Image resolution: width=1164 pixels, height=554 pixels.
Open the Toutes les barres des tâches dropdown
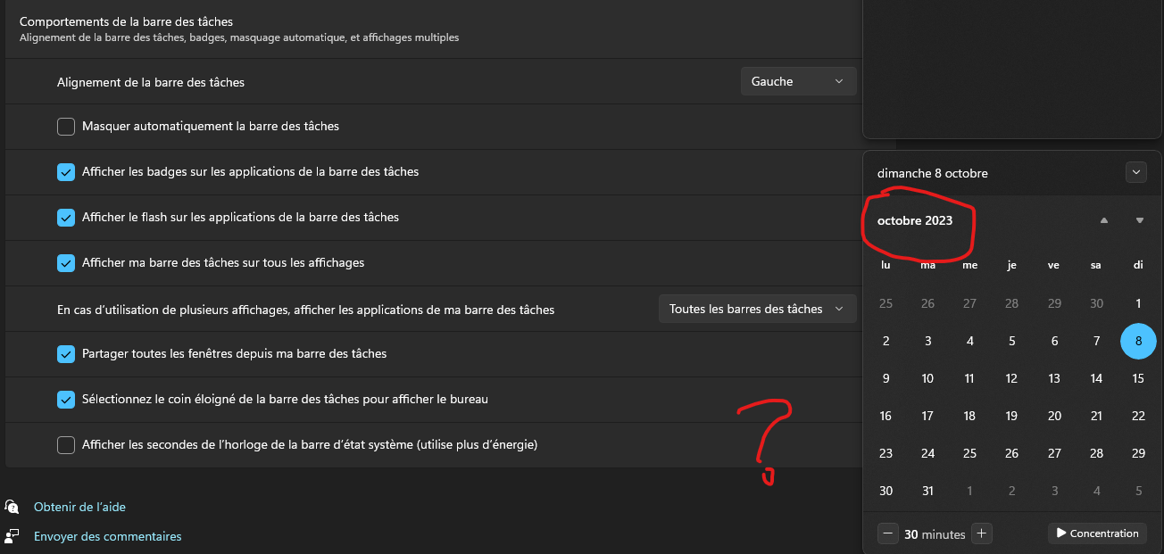tap(757, 308)
